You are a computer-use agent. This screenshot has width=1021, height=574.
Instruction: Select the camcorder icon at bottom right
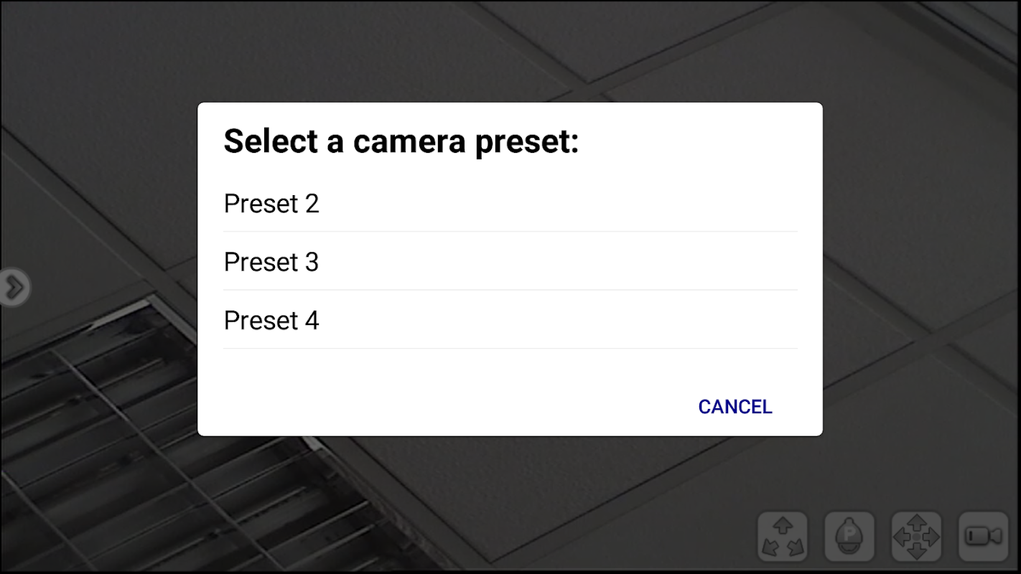pos(983,537)
